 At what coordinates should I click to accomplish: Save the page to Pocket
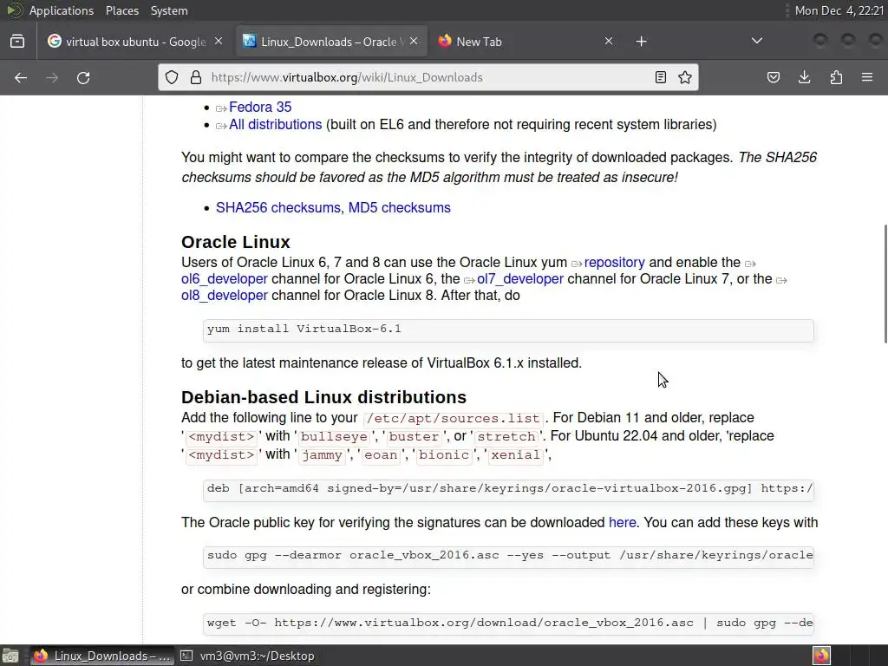pyautogui.click(x=773, y=77)
